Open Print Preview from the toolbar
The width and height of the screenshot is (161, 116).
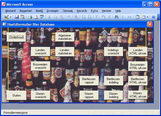point(36,17)
